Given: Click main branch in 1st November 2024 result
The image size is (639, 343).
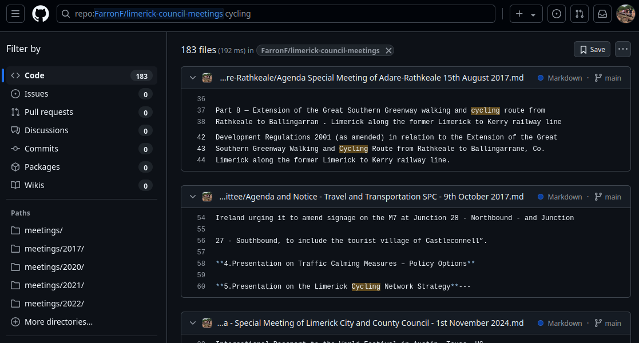Looking at the screenshot, I should [x=608, y=323].
